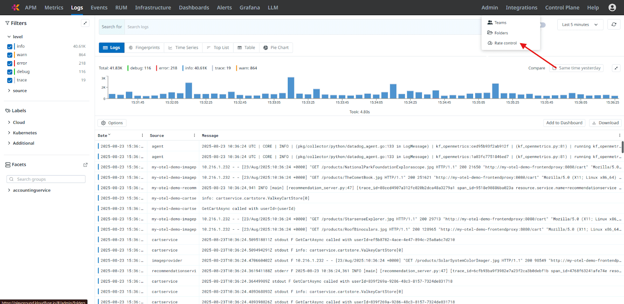This screenshot has width=624, height=304.
Task: Click the Folders icon in the Admin menu
Action: (x=490, y=33)
